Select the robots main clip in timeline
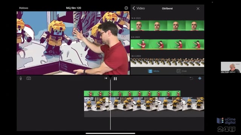This screenshot has height=135, width=241. point(144,104)
